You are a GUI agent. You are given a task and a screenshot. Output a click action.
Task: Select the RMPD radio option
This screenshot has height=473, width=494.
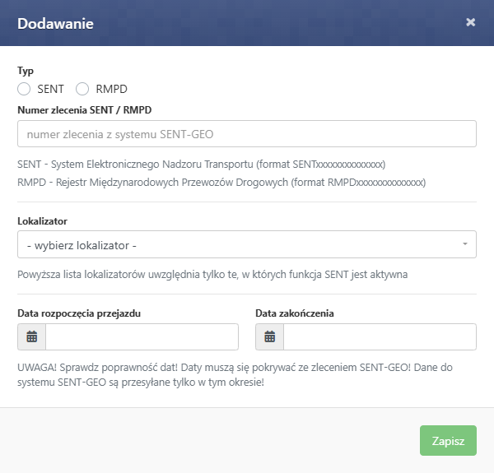click(82, 89)
